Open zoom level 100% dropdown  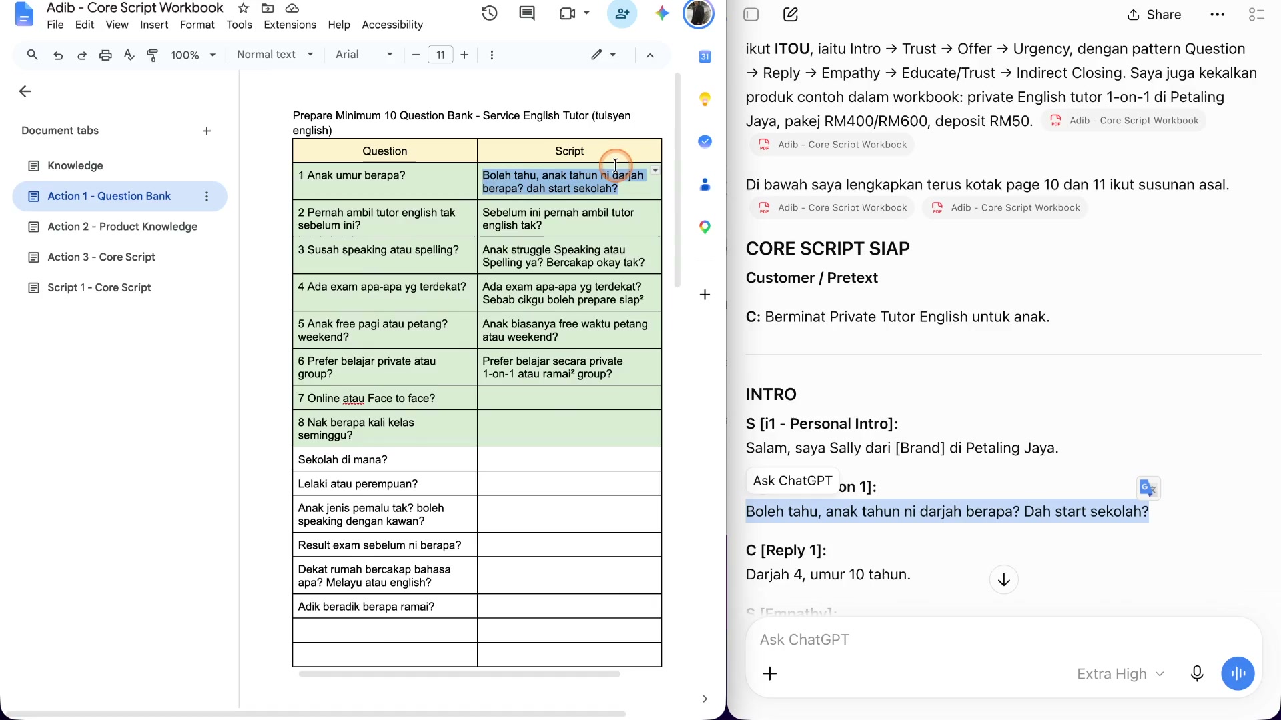click(x=193, y=55)
